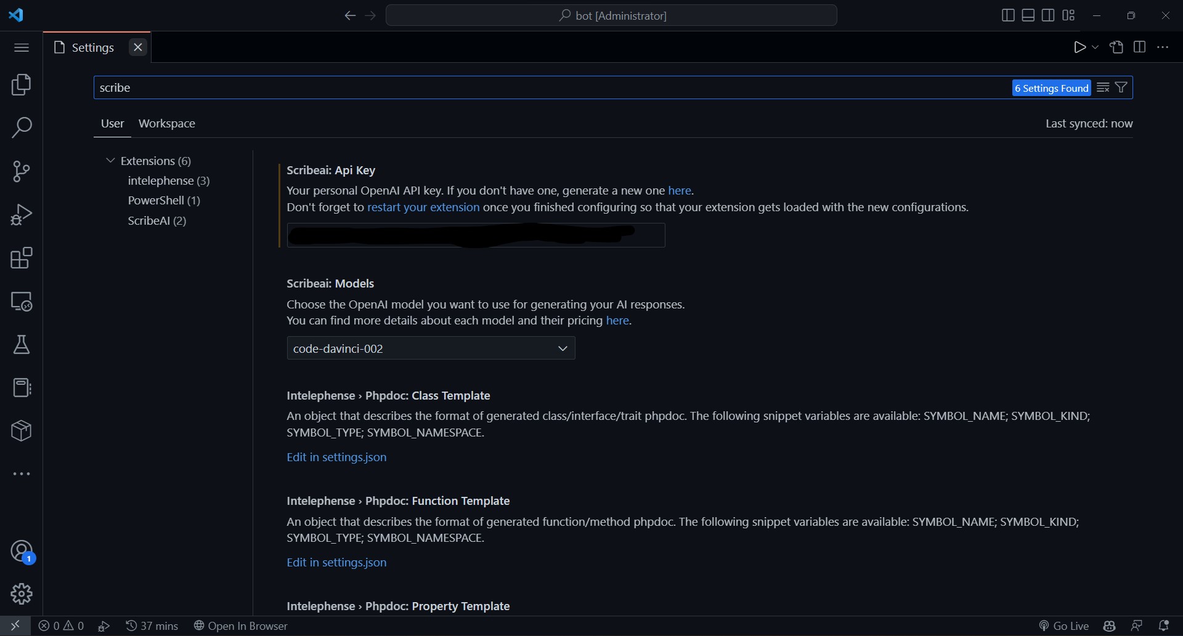The width and height of the screenshot is (1183, 636).
Task: Open the Remote Explorer view
Action: coord(22,302)
